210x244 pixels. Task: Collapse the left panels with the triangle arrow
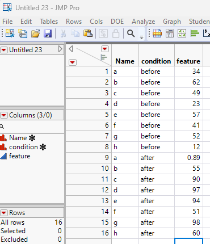click(x=71, y=49)
